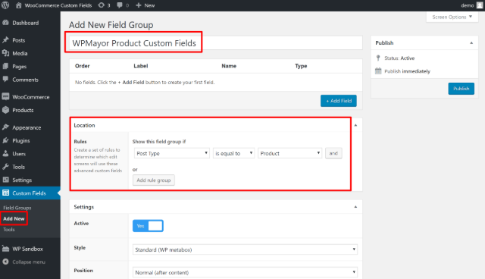Open site home icon in admin bar

[x=18, y=5]
